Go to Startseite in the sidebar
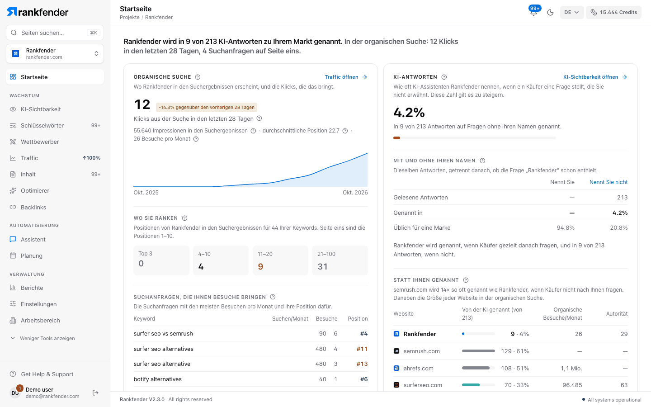This screenshot has width=651, height=407. point(55,77)
